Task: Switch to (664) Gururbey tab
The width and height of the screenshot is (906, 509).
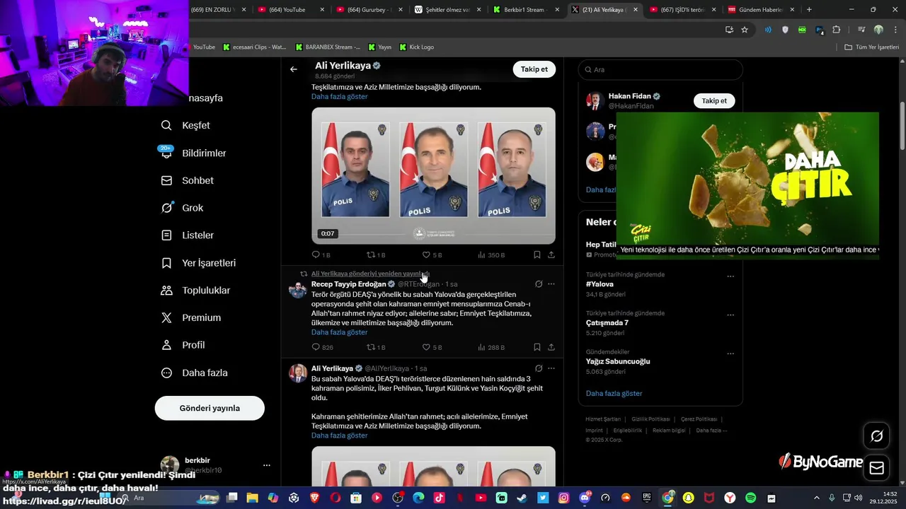Action: (x=369, y=10)
